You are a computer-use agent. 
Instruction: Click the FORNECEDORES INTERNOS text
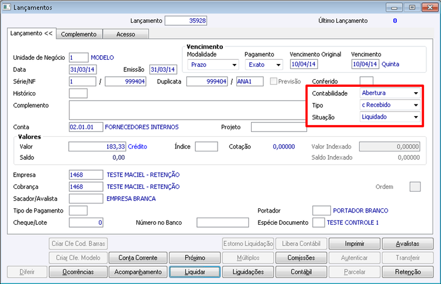point(142,127)
